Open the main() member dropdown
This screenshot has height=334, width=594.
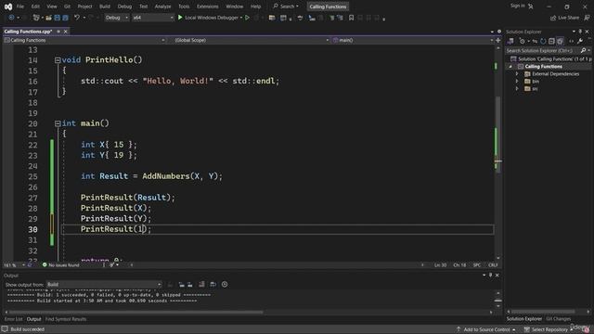click(413, 40)
